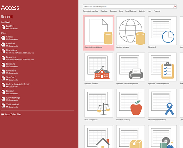Image resolution: width=183 pixels, height=148 pixels.
Task: Click the CeilInn file icon
Action: tap(3, 38)
